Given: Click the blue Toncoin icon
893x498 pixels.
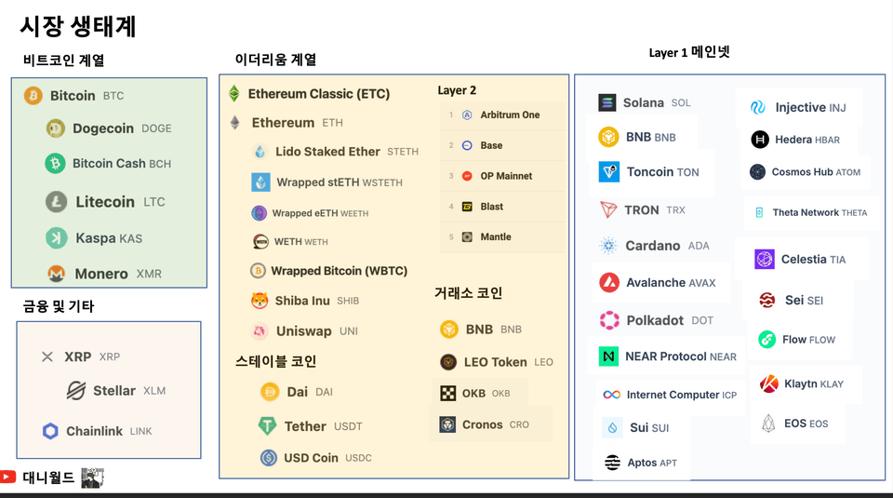Looking at the screenshot, I should point(608,171).
